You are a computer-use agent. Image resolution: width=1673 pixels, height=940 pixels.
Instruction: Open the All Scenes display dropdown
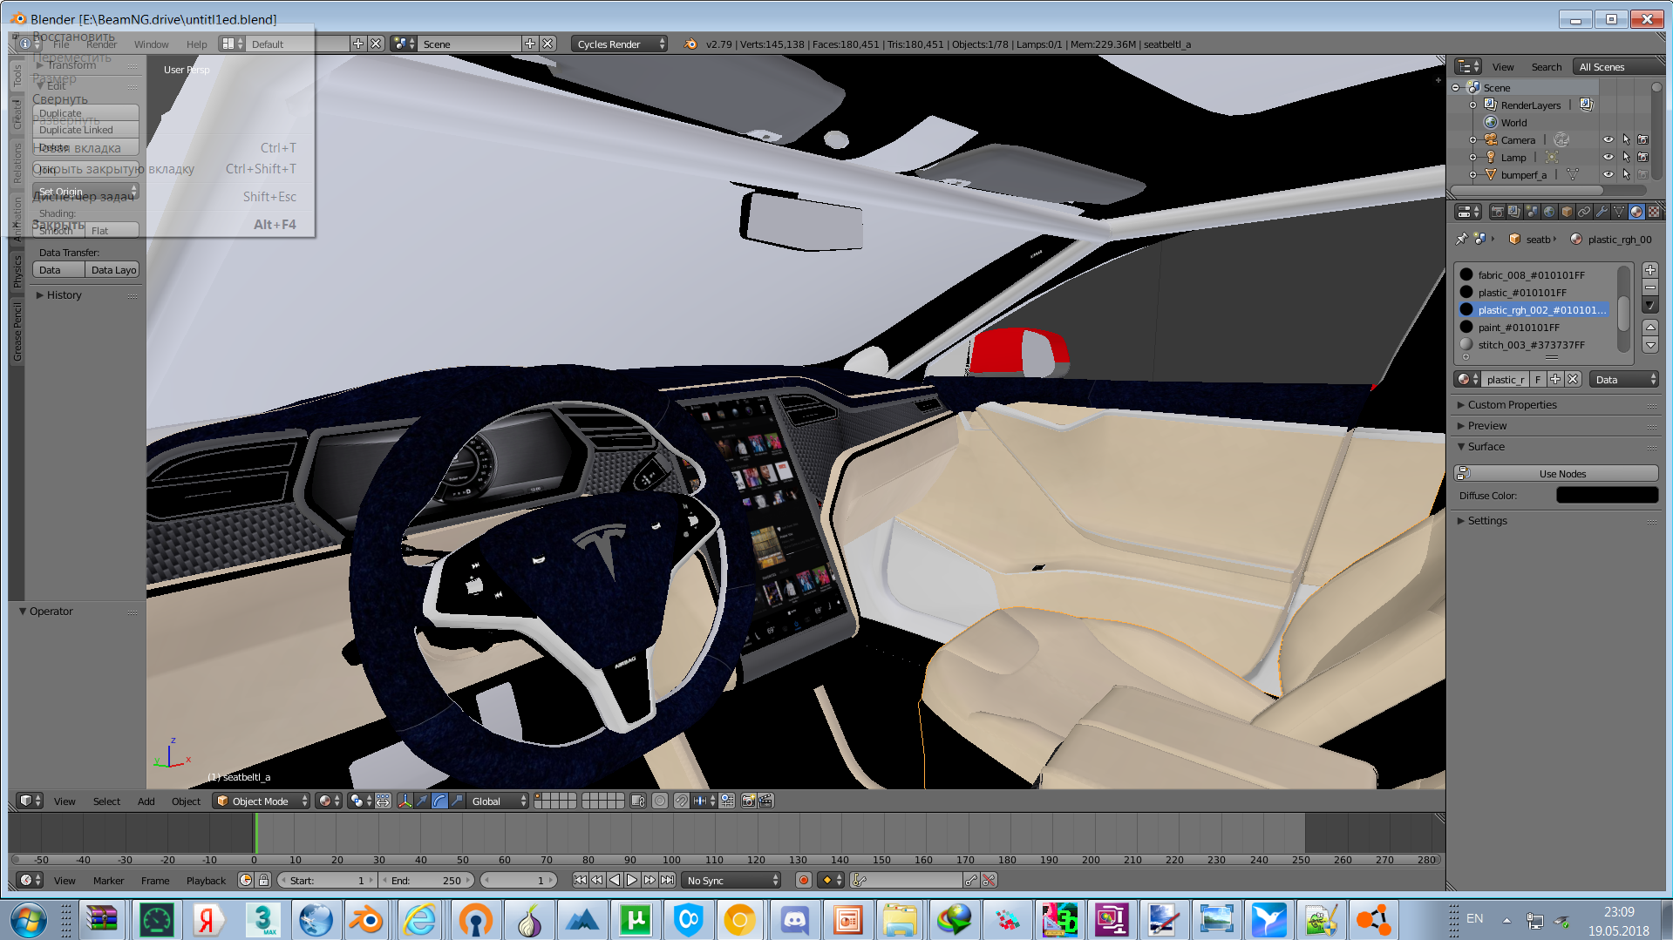pyautogui.click(x=1618, y=66)
